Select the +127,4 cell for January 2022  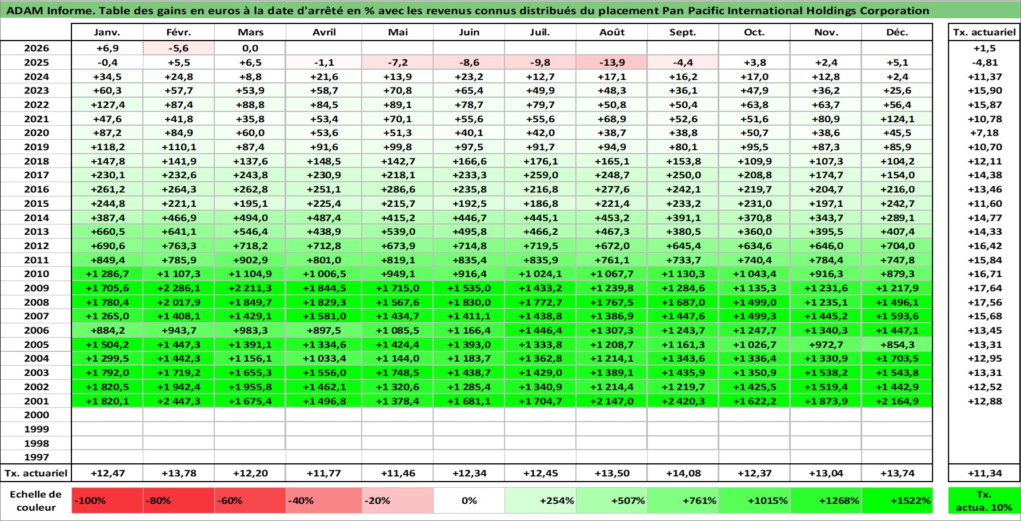tap(107, 105)
